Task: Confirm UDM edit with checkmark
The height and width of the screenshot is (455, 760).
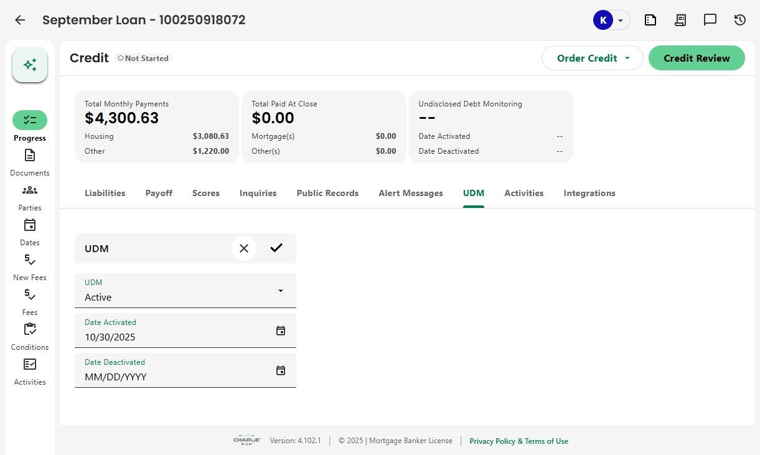Action: pyautogui.click(x=276, y=248)
